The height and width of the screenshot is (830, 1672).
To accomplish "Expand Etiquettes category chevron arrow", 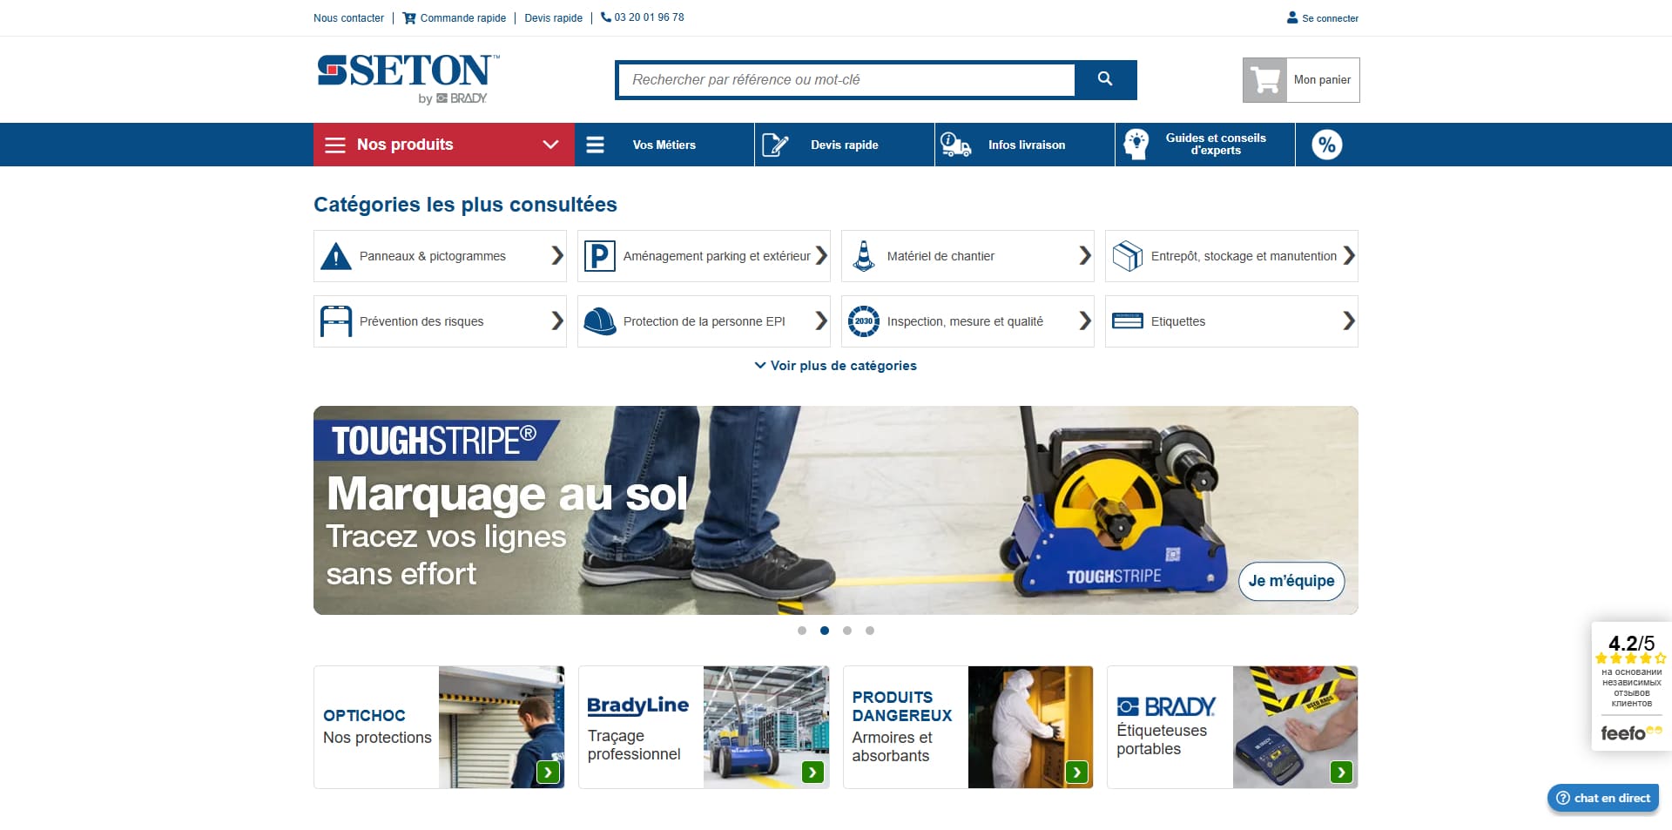I will pos(1349,321).
